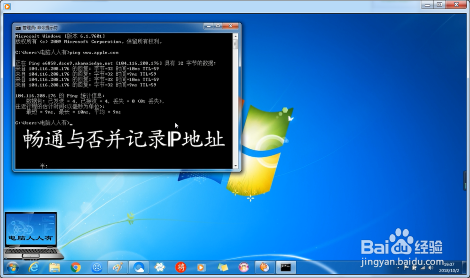This screenshot has height=278, width=470.
Task: Click the 'e6858.dsce9.akamaiedge.net' hostname text
Action: (78, 63)
